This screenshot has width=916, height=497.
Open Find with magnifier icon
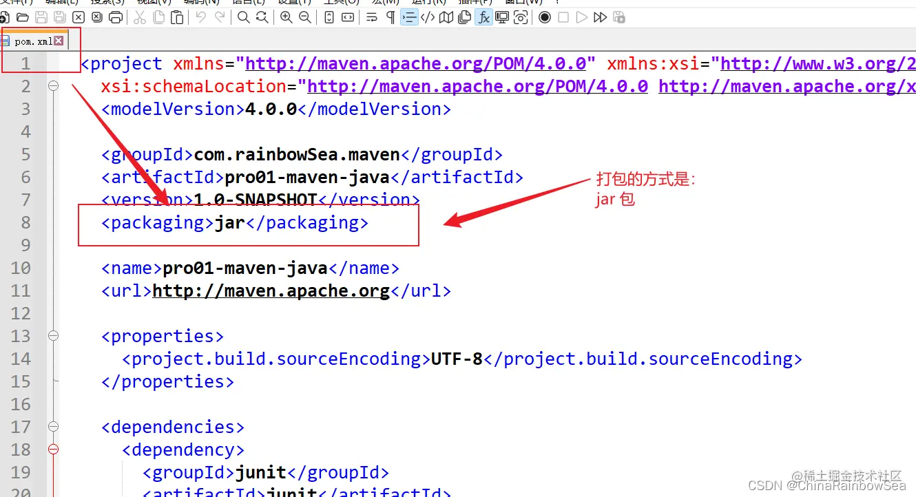[x=243, y=17]
